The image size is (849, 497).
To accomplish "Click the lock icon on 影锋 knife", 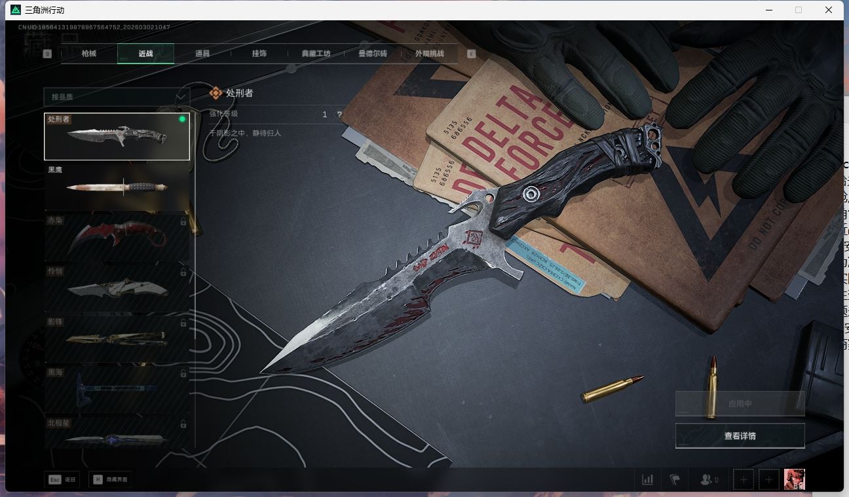I will (x=183, y=323).
